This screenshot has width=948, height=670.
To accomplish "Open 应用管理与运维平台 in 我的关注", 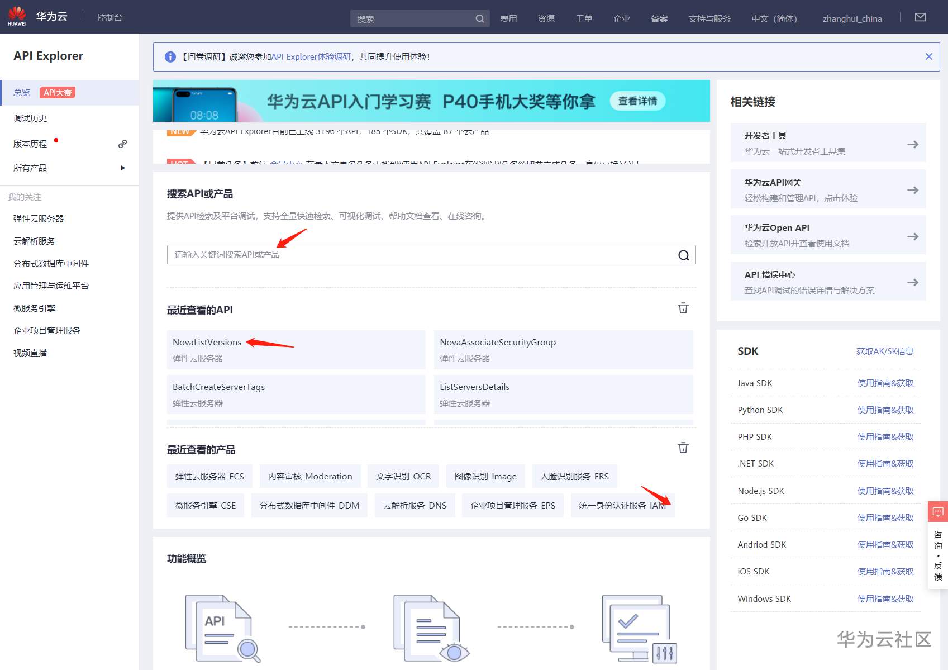I will [51, 286].
